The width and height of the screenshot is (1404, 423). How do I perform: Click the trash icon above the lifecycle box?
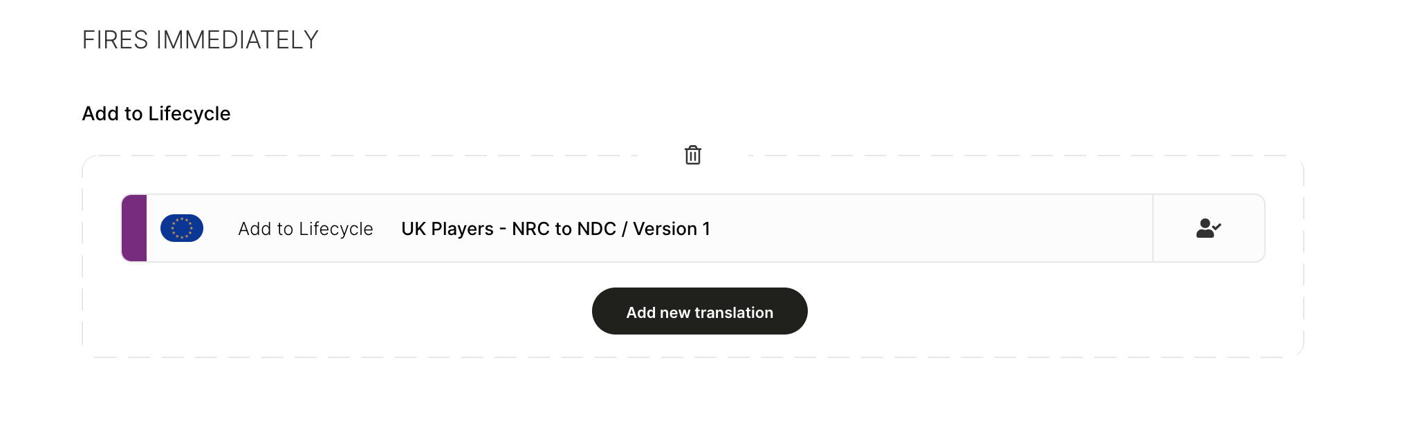pos(692,155)
